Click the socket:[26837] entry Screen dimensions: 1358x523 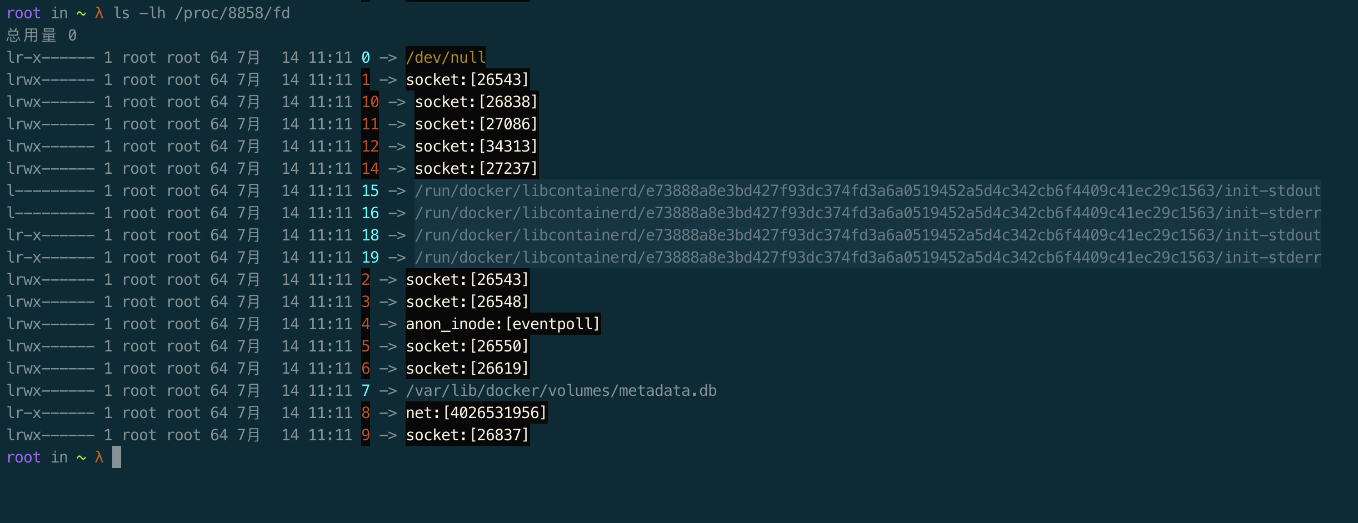[467, 435]
